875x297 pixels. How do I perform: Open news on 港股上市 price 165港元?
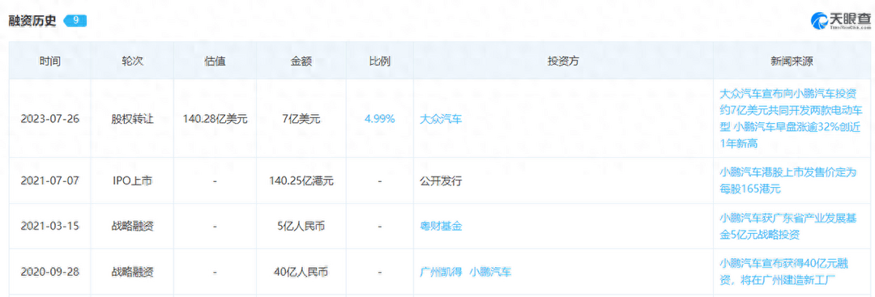788,180
